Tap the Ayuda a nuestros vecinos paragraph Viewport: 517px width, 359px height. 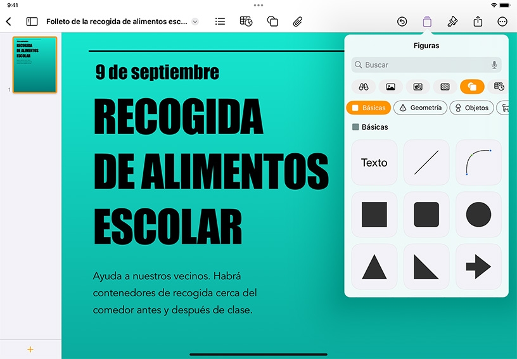click(x=175, y=293)
